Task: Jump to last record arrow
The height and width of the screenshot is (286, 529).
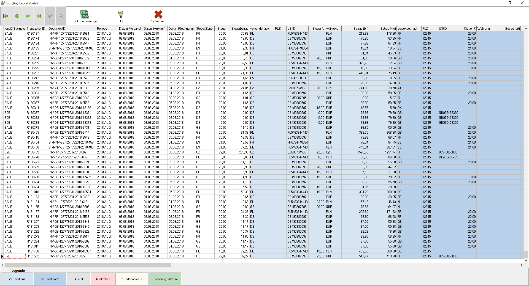Action: click(39, 16)
